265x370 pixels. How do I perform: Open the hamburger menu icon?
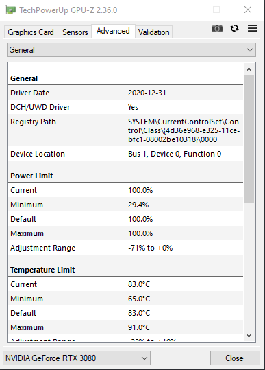[x=252, y=28]
